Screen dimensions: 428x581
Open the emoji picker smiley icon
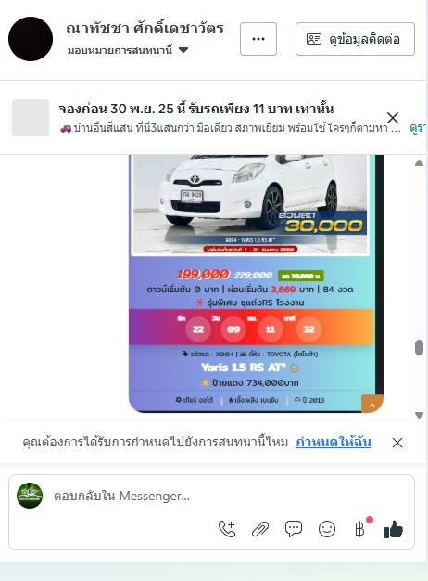(327, 529)
